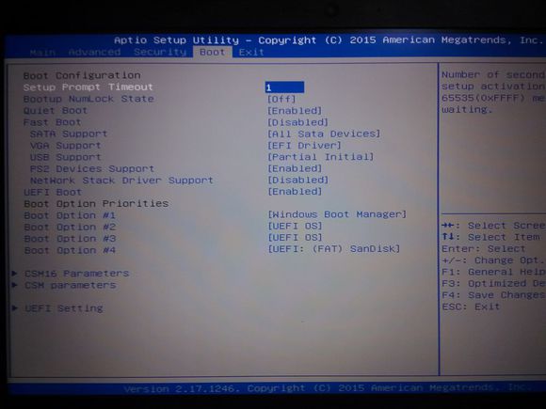Screen dimensions: 546x409
Task: Click the Select Screen arrows hint
Action: point(493,226)
